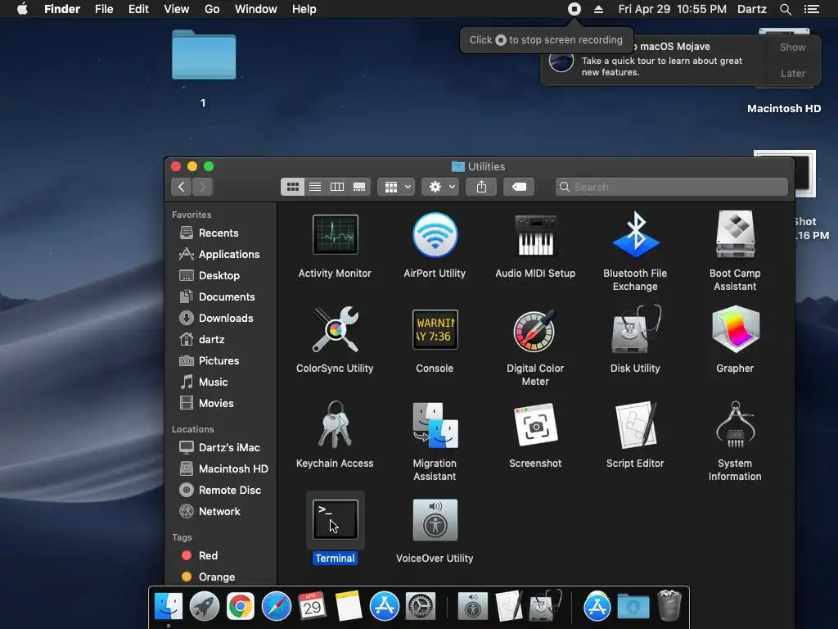Select desktop folder named 1
This screenshot has height=629, width=838.
(204, 55)
